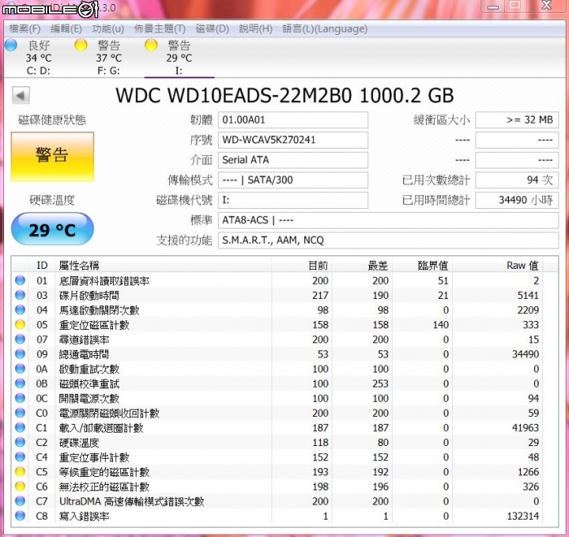Go to previous disk with left arrow

point(21,96)
